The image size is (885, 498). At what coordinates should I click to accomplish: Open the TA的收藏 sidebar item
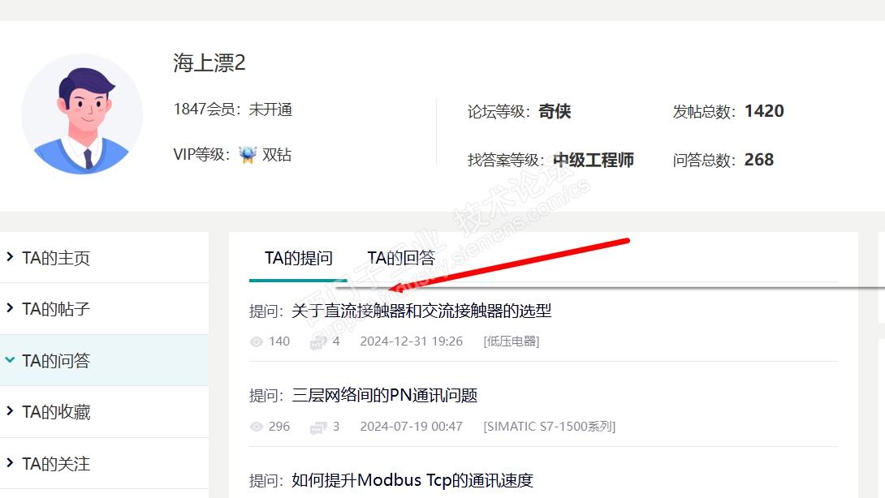(105, 412)
